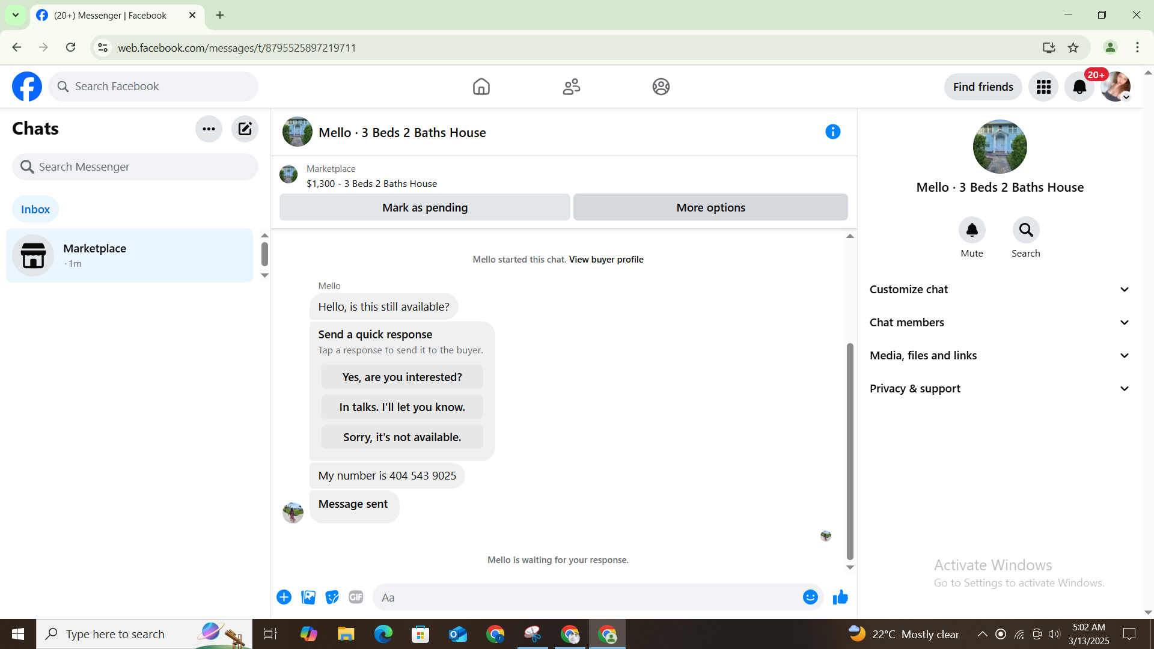Choose a sticker icon
Image resolution: width=1154 pixels, height=649 pixels.
[332, 597]
